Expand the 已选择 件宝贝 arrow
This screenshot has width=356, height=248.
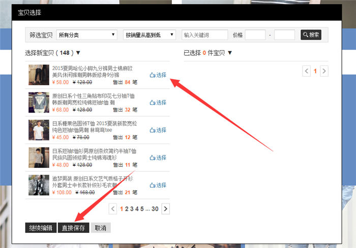point(230,53)
